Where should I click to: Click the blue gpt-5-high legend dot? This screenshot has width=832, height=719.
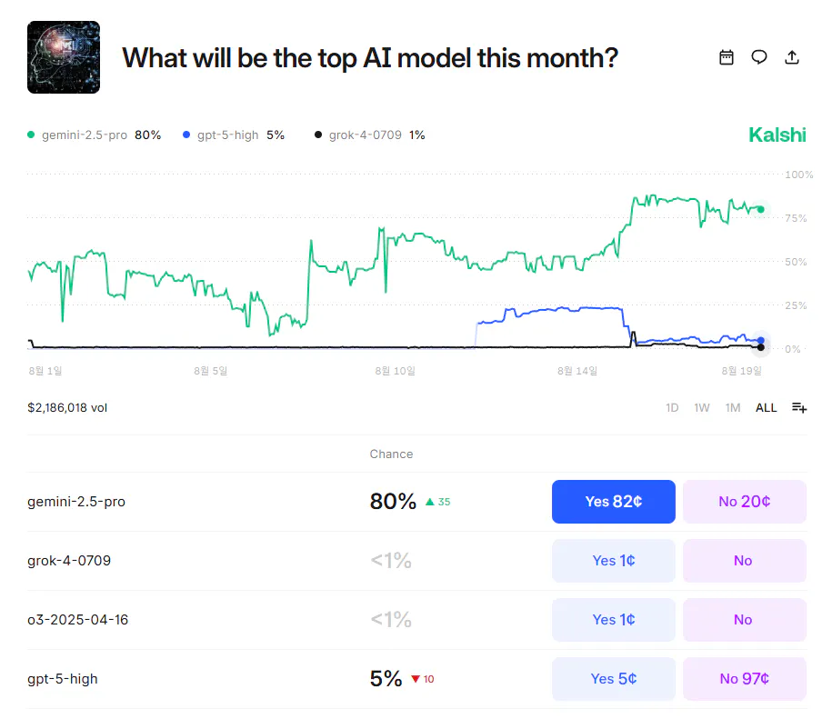click(x=186, y=135)
